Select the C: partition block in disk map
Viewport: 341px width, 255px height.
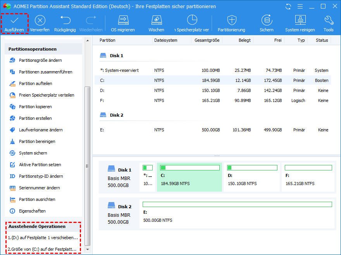[189, 177]
